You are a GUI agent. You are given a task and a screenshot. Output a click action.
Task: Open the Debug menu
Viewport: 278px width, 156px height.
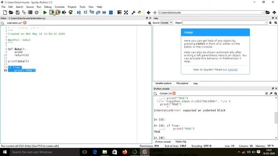tap(48, 7)
